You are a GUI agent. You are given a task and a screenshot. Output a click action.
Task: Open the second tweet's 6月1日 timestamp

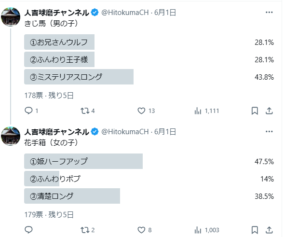165,132
